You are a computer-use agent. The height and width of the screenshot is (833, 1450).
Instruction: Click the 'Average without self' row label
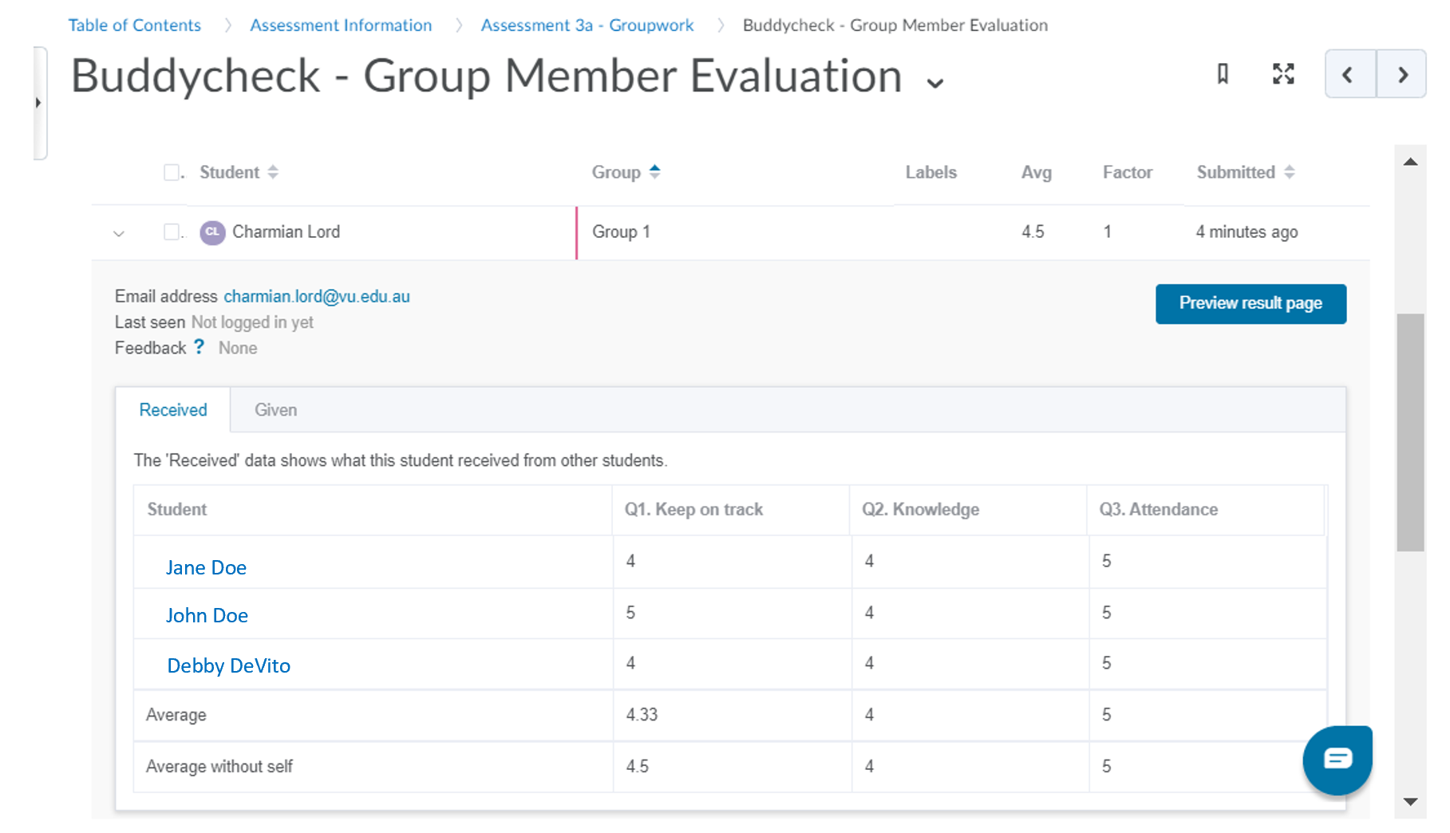click(219, 767)
